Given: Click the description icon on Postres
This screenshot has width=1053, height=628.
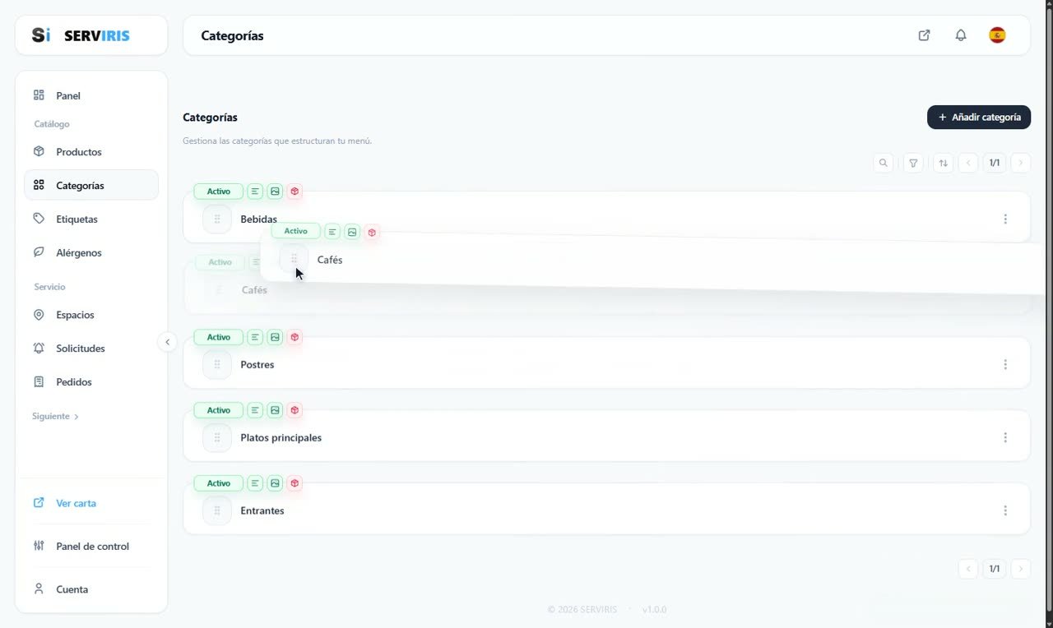Looking at the screenshot, I should pyautogui.click(x=255, y=337).
